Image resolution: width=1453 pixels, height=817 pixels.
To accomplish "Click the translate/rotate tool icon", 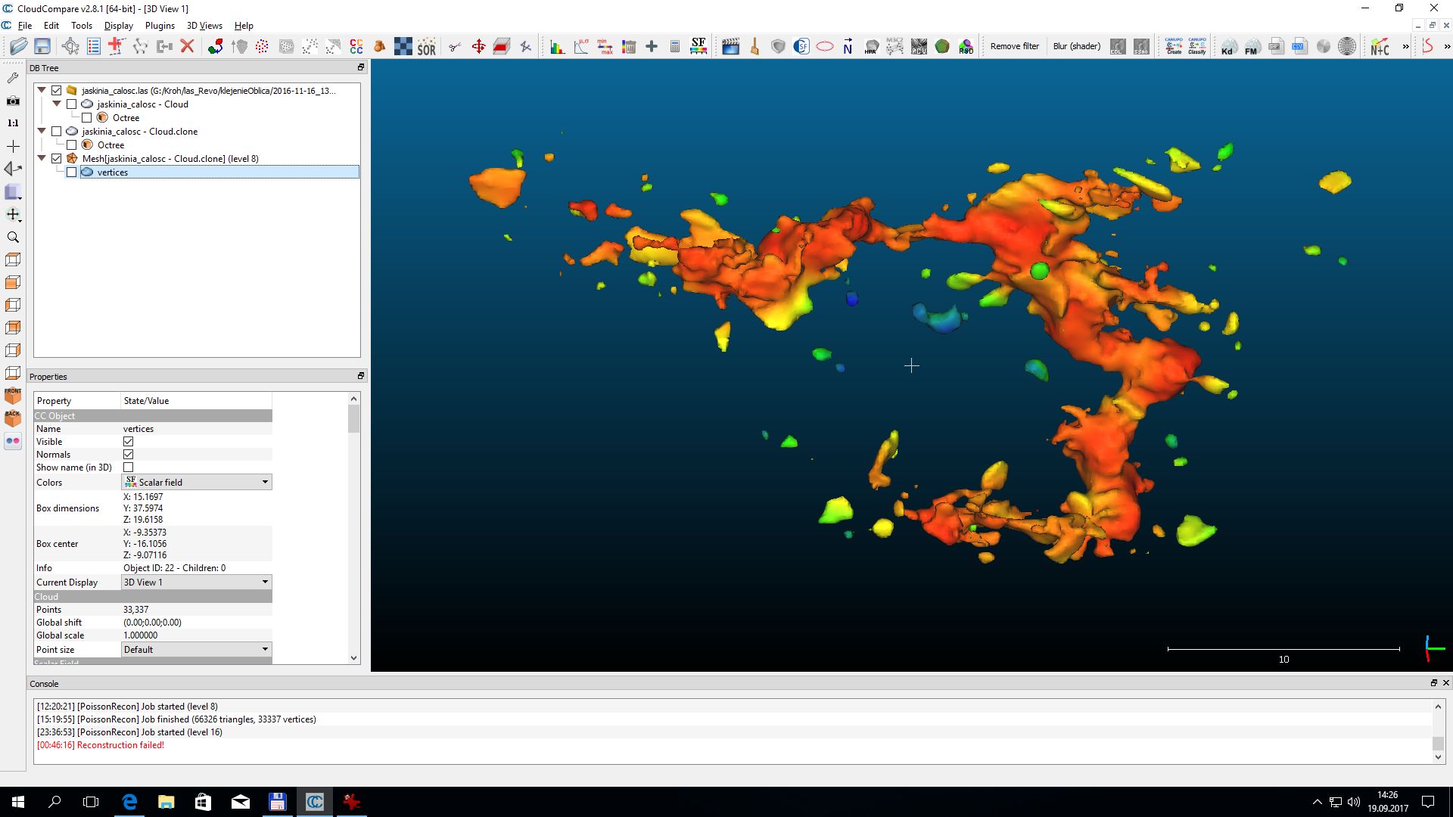I will [478, 47].
